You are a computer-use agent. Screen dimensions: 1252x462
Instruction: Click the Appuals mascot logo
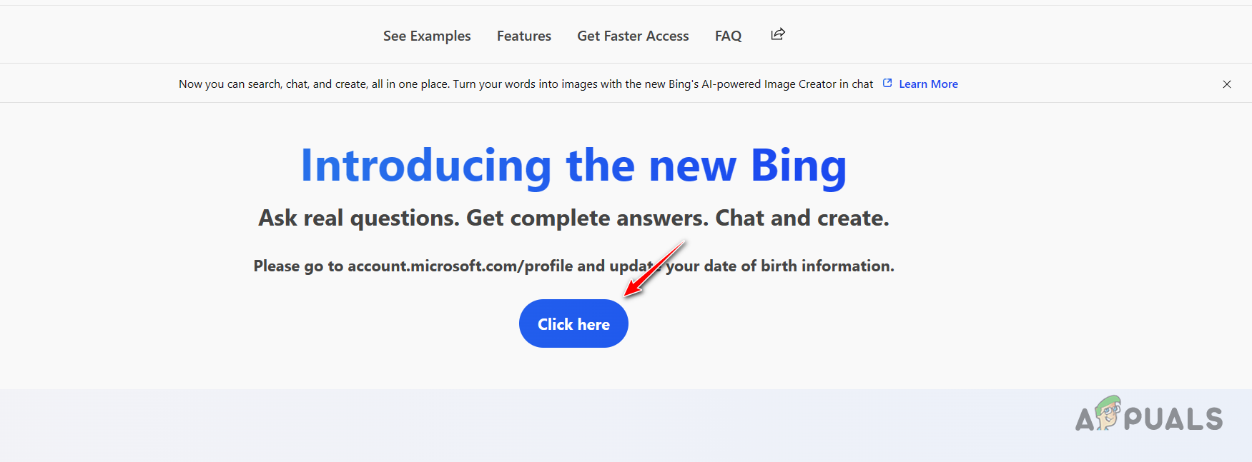[x=1108, y=414]
